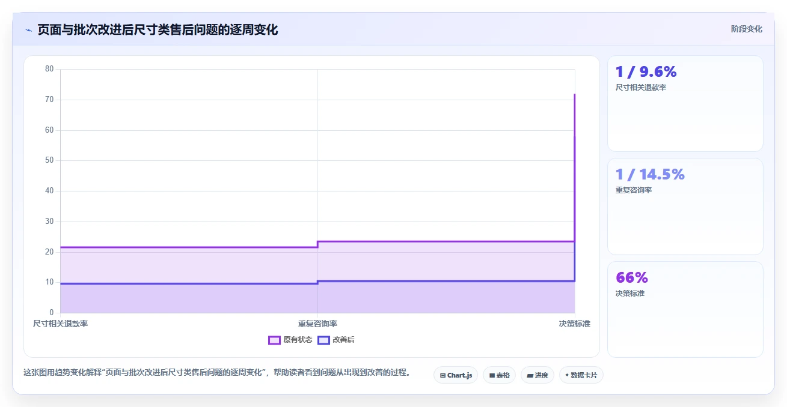Click the blue 改善后 legend swatch

click(323, 340)
